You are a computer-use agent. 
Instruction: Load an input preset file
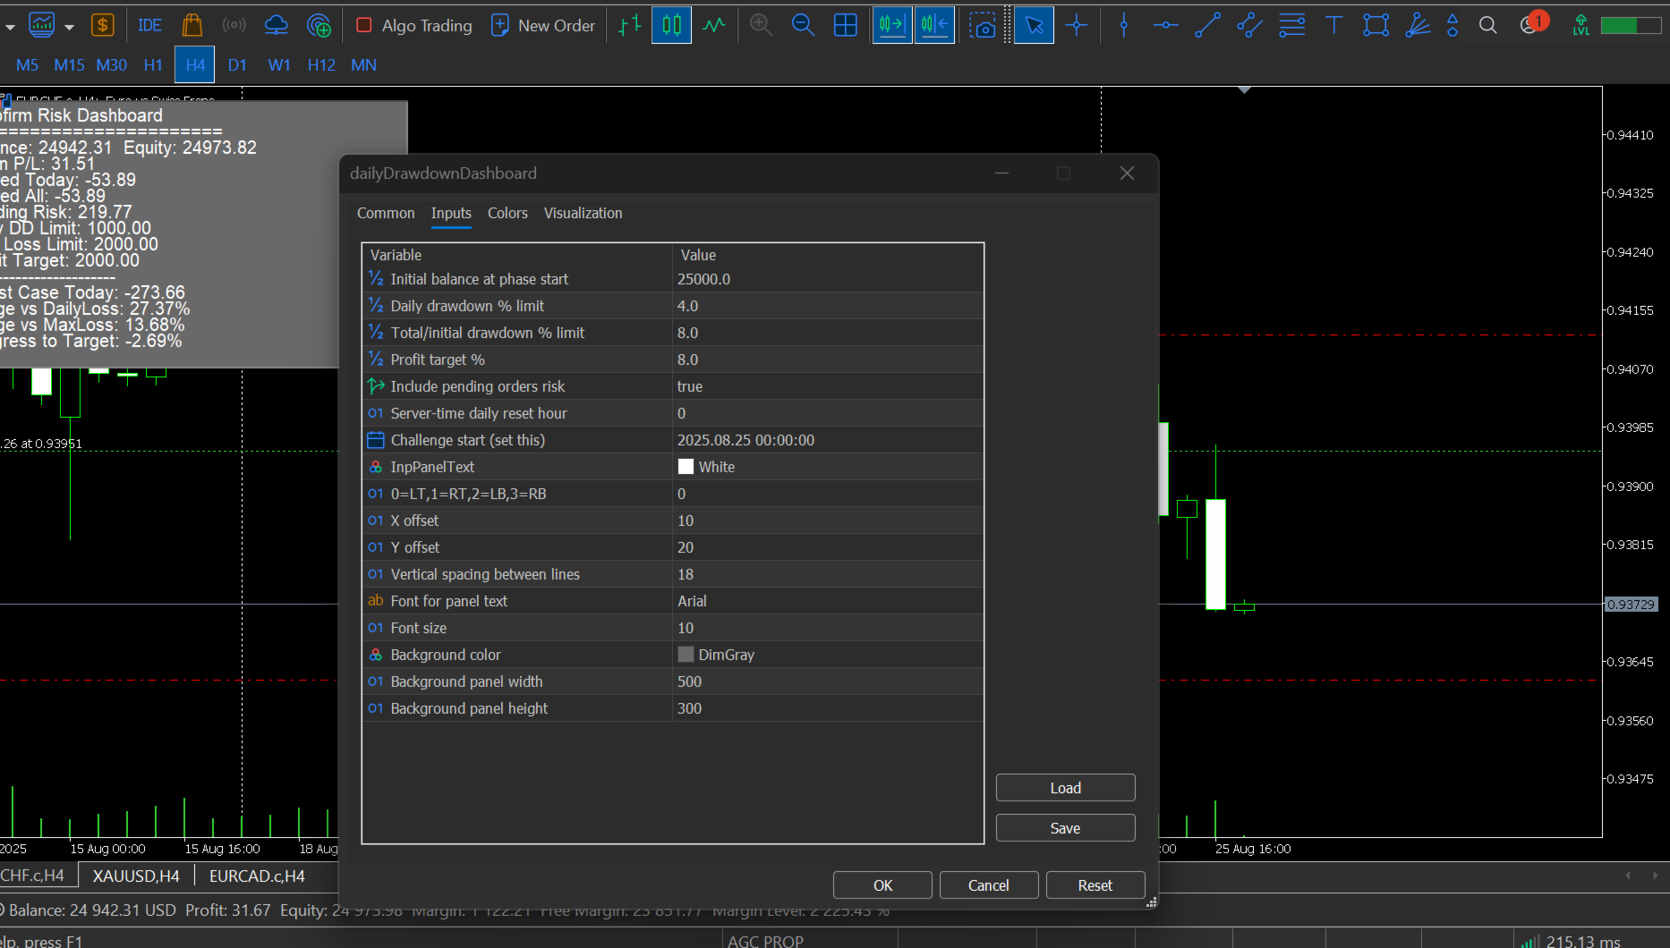tap(1065, 788)
